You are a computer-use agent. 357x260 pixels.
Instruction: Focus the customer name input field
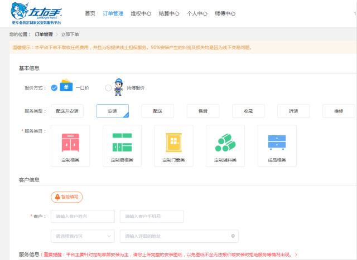click(x=83, y=216)
